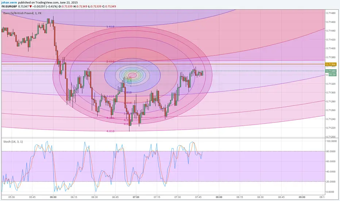Click the 0.71440 price axis value

coord(331,31)
